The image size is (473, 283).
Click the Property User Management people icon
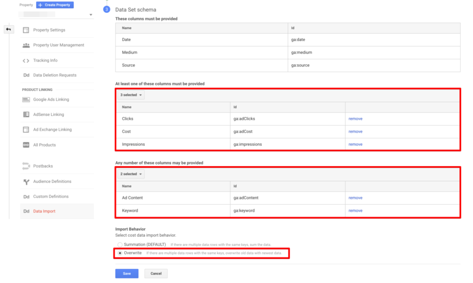[x=26, y=45]
